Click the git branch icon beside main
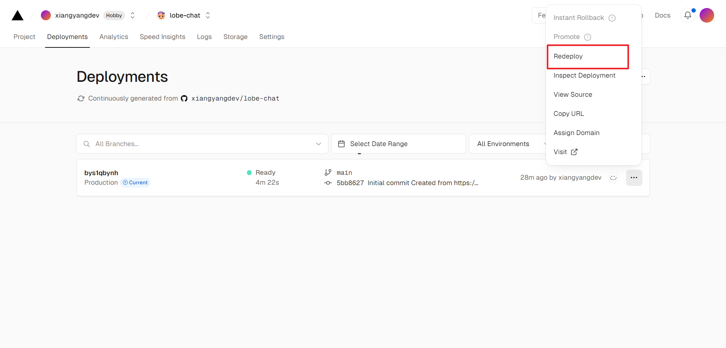This screenshot has height=348, width=726. 328,172
